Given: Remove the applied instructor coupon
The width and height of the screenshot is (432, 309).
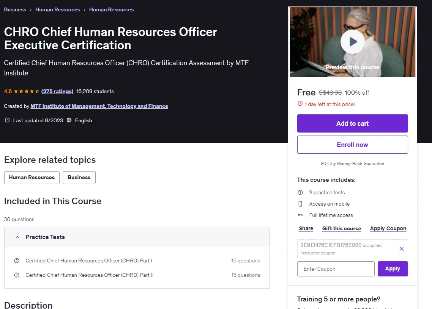Looking at the screenshot, I should tap(401, 249).
